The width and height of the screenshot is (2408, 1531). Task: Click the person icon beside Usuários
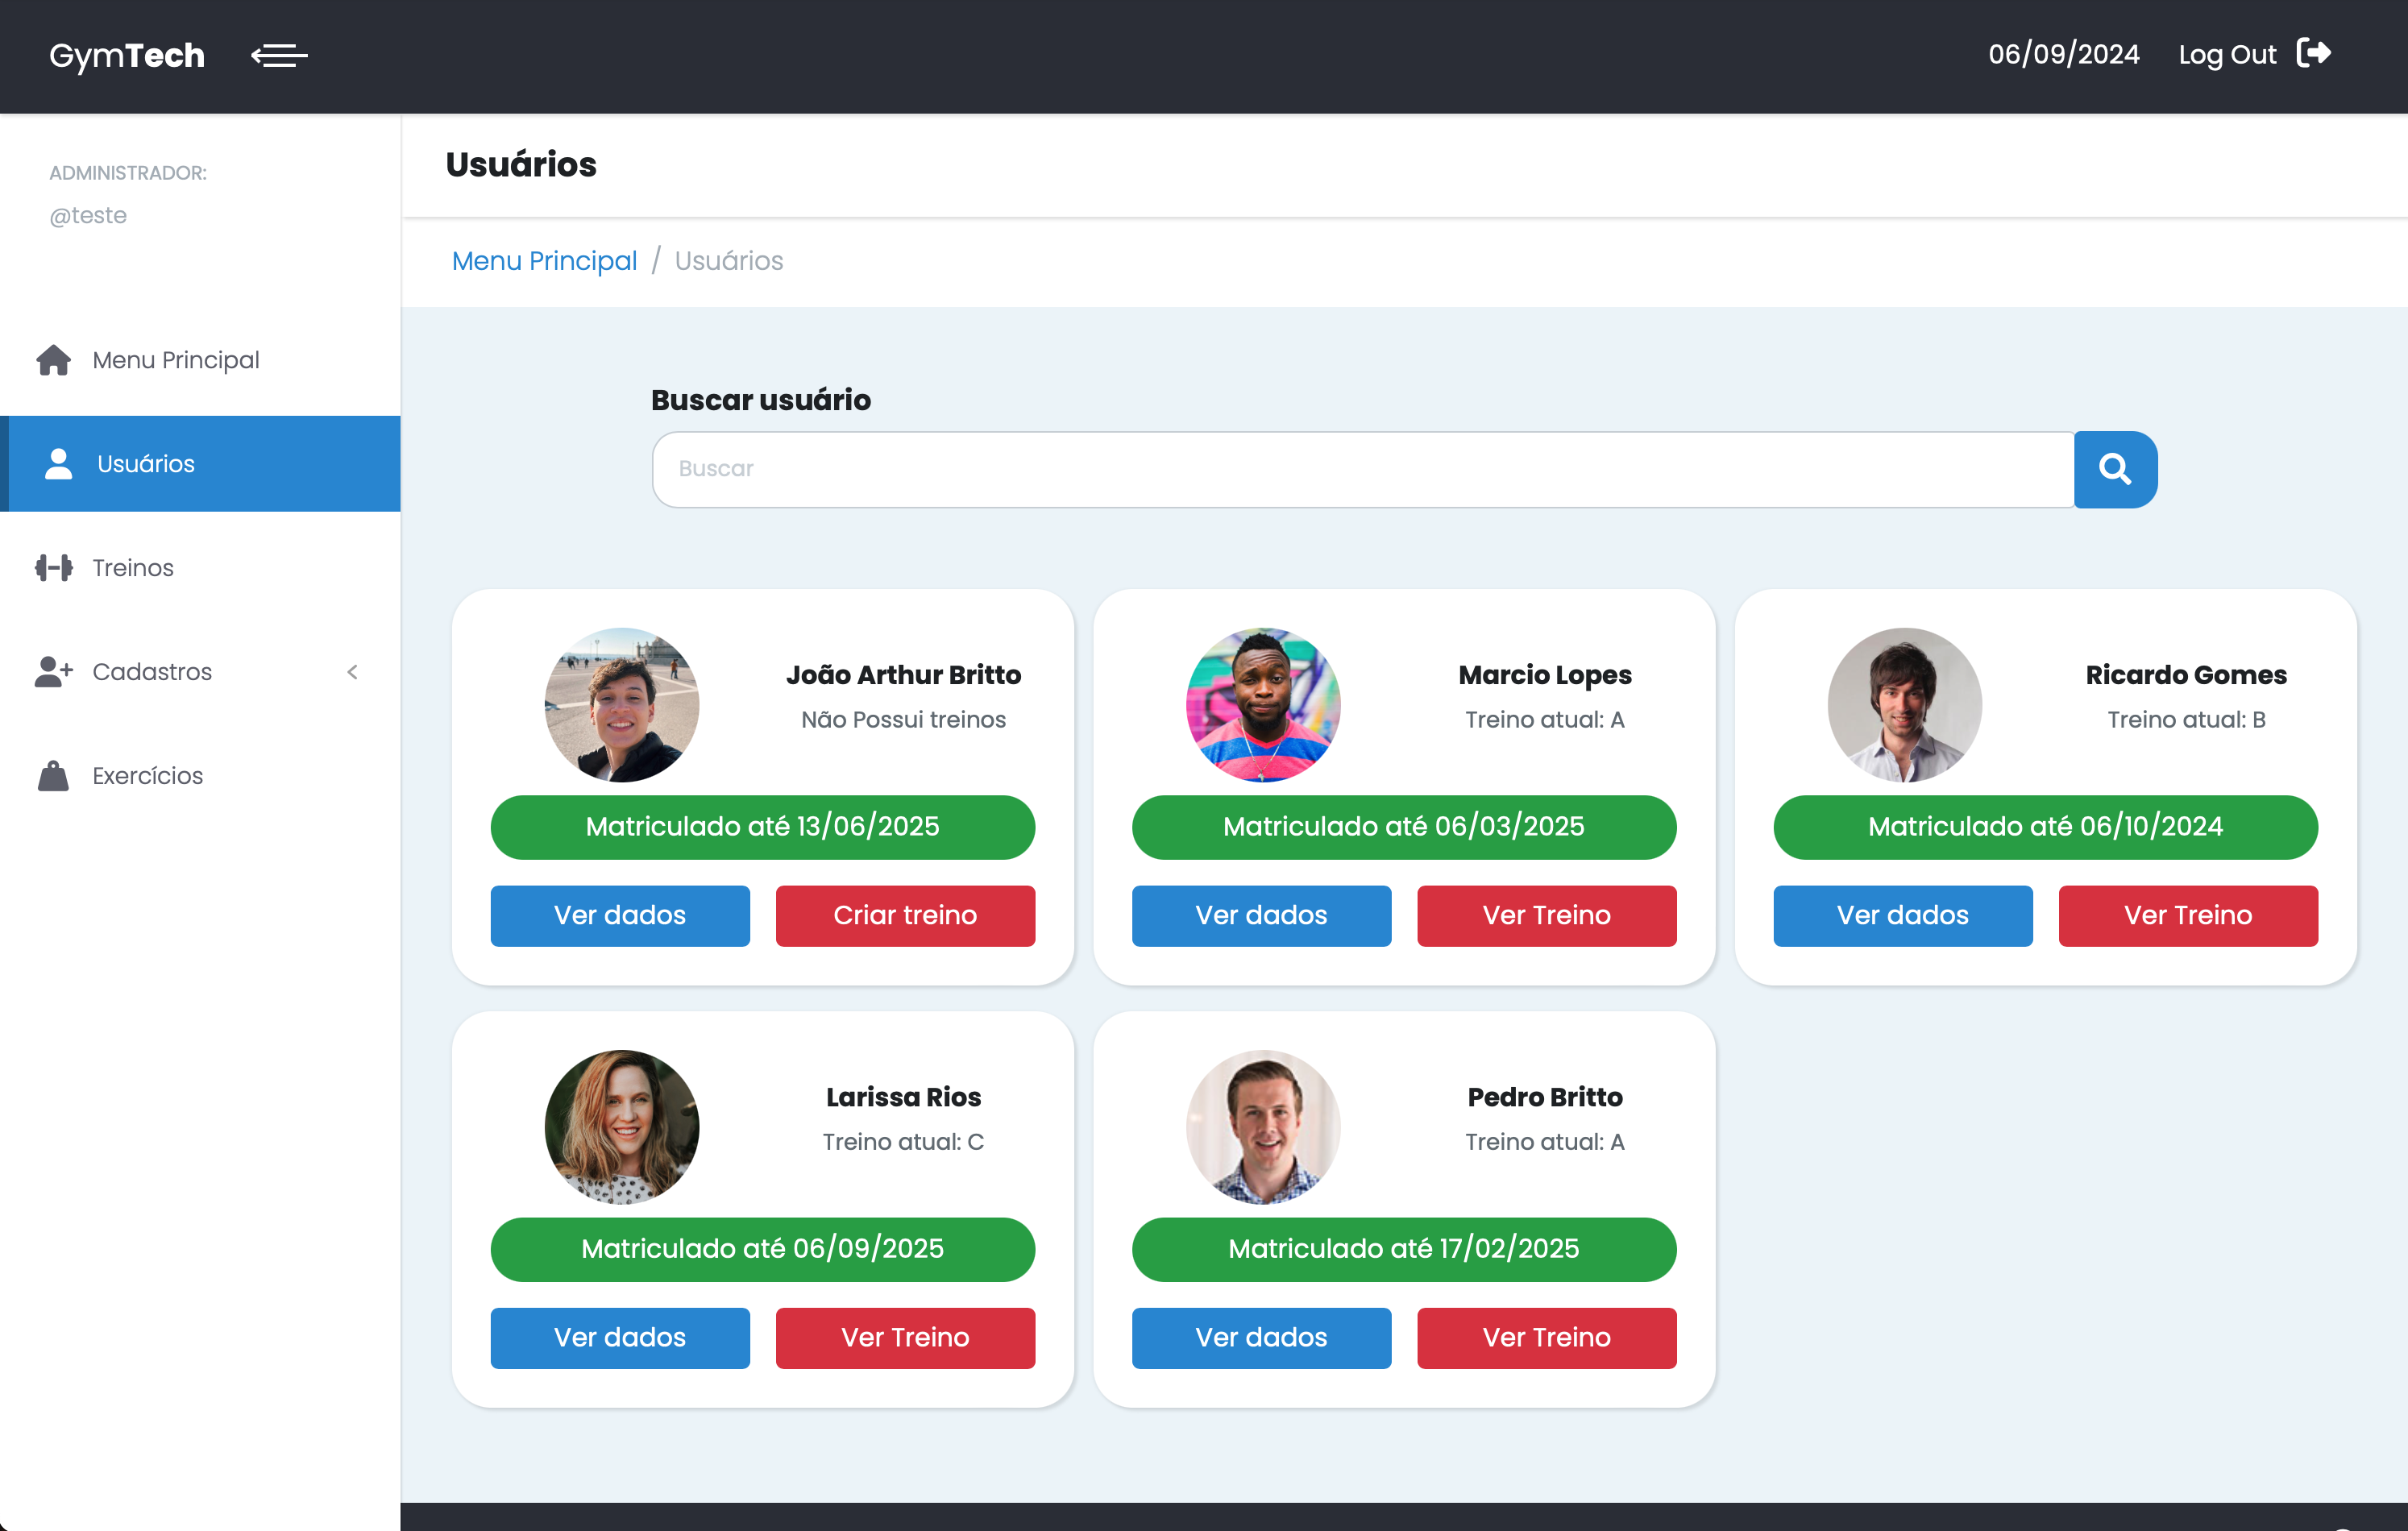coord(59,464)
